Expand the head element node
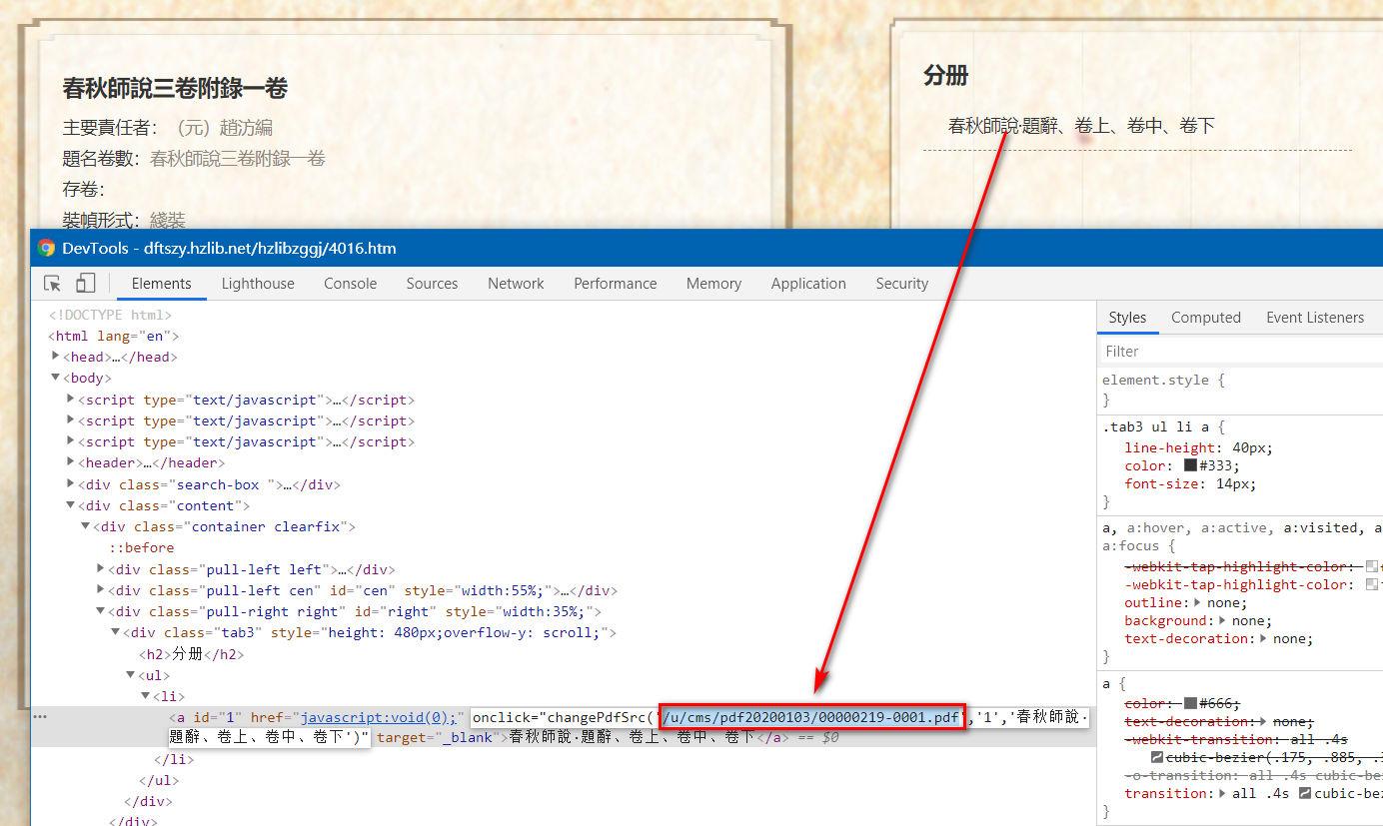The width and height of the screenshot is (1383, 826). [x=56, y=357]
